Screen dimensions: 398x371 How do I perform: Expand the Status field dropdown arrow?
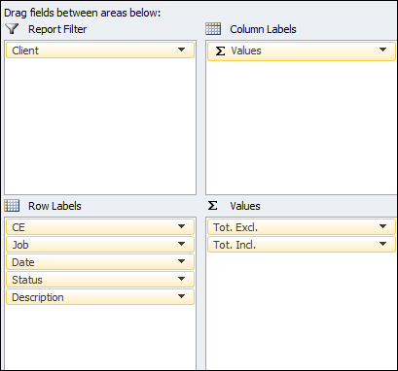182,279
